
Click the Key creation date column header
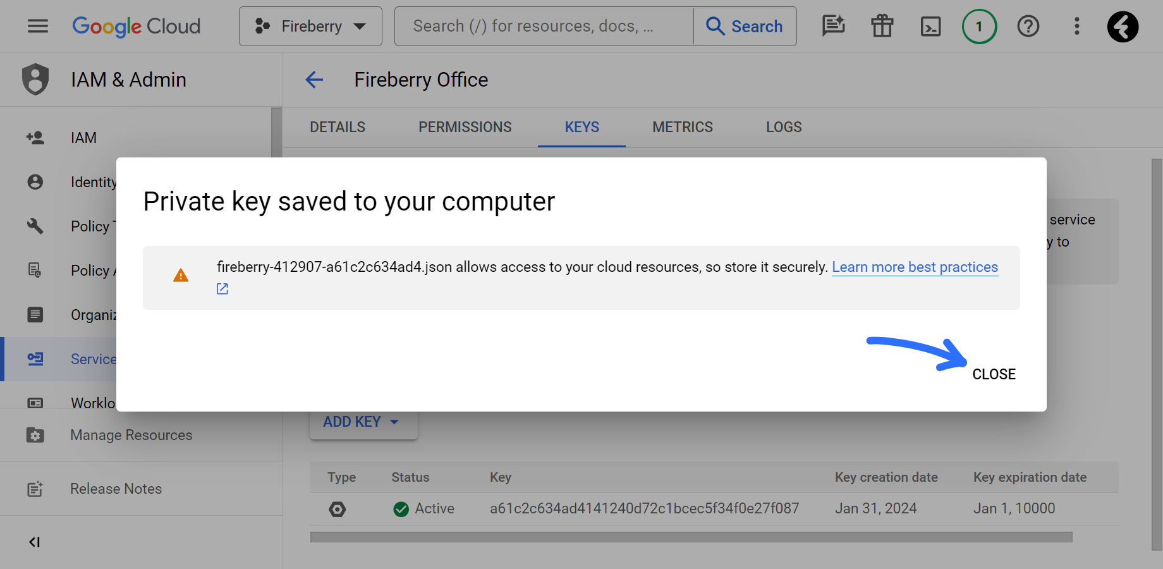[x=886, y=477]
